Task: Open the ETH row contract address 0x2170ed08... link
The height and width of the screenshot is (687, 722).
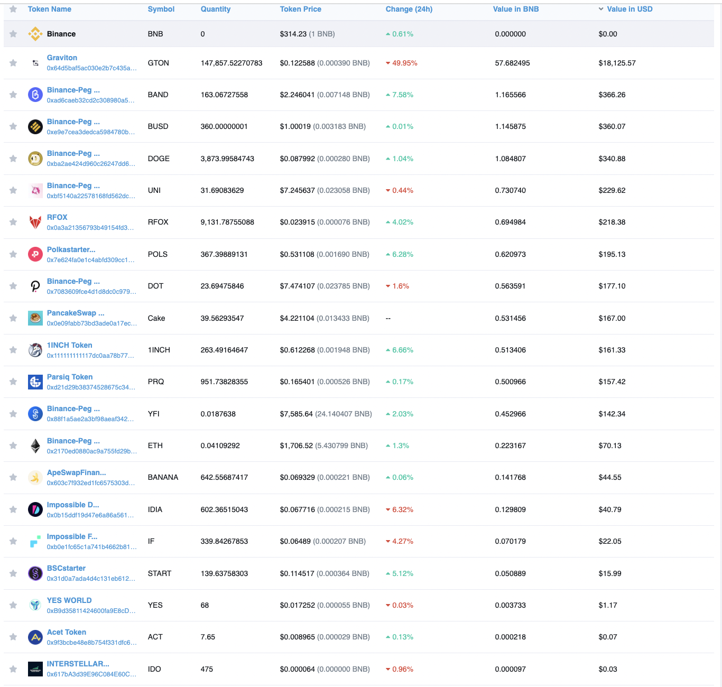Action: (x=92, y=451)
